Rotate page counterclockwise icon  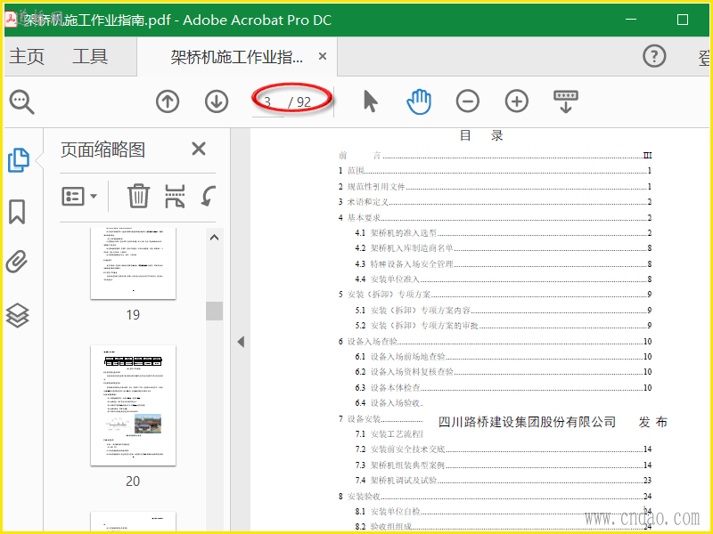208,196
